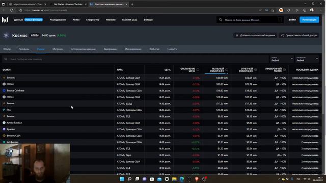The width and height of the screenshot is (326, 183).
Task: Click the Бинанс США exchange logo
Action: click(4, 136)
